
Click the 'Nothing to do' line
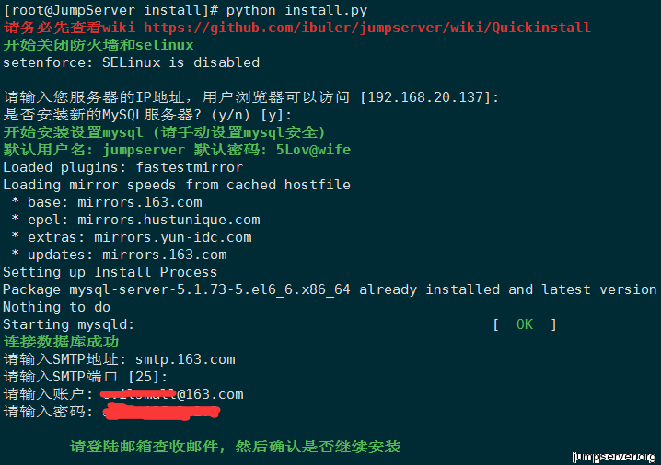pos(56,307)
